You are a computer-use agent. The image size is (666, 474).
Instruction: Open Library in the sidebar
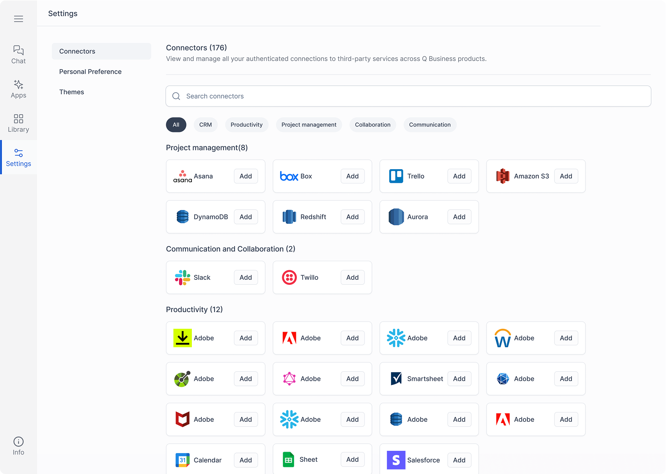(x=19, y=123)
